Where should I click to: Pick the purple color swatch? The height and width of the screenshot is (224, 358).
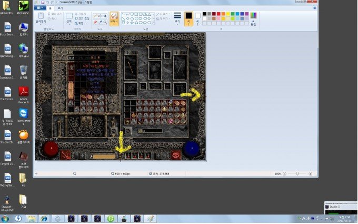pyautogui.click(x=247, y=14)
